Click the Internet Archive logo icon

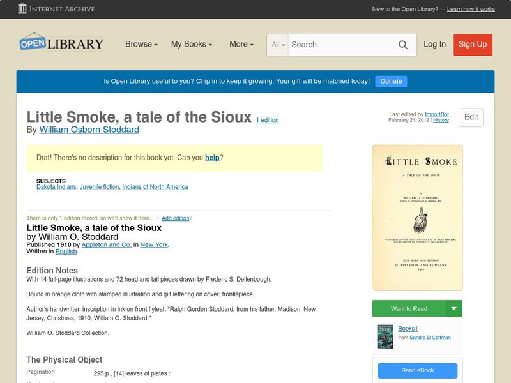tap(23, 9)
